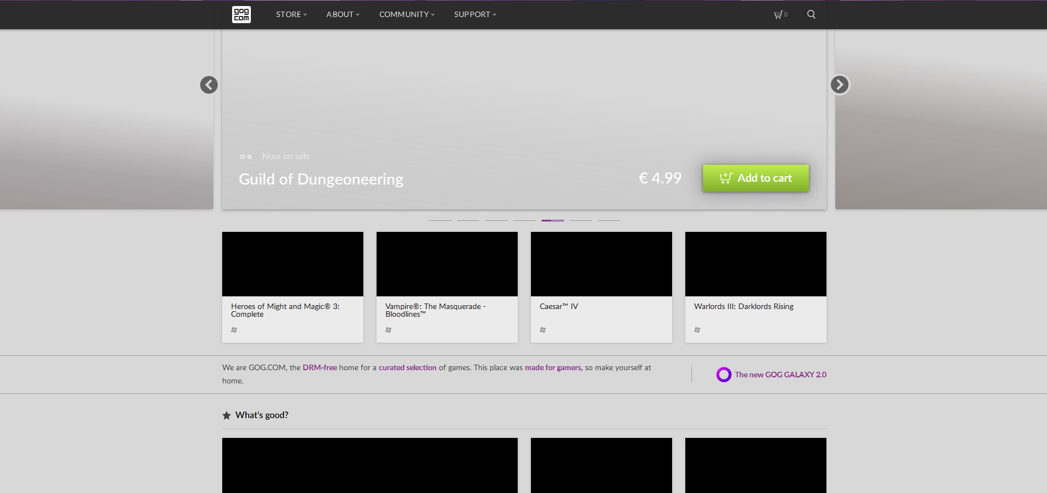Add Guild of Dungeoneering to cart

[x=756, y=178]
